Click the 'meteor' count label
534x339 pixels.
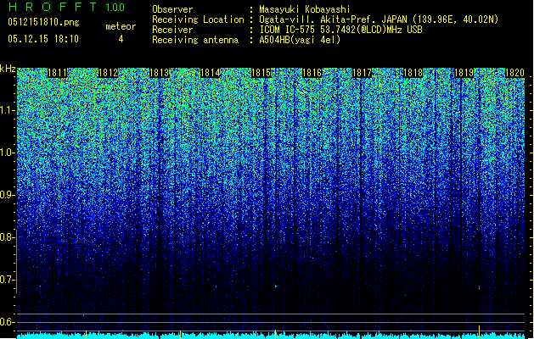coord(121,26)
